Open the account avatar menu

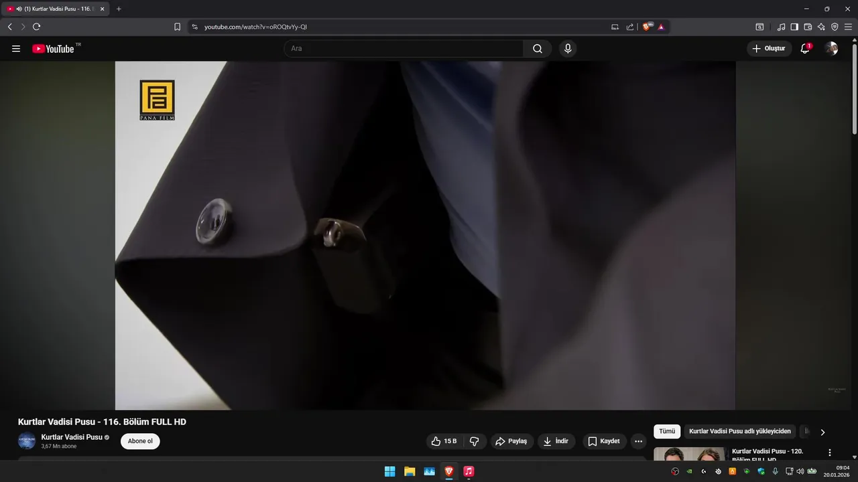pos(831,48)
